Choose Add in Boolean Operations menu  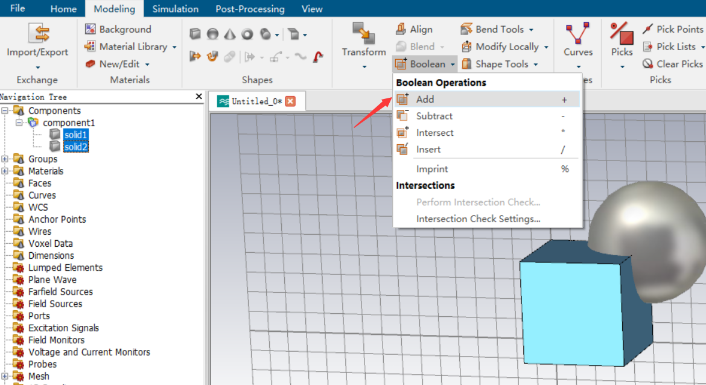tap(487, 99)
